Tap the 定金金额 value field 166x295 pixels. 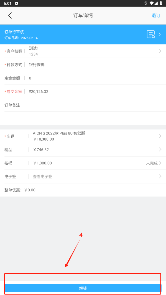[30, 78]
